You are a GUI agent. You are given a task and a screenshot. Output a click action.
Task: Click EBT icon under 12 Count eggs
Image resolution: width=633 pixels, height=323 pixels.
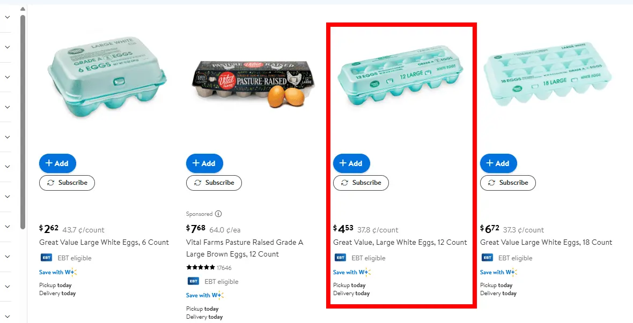[340, 258]
